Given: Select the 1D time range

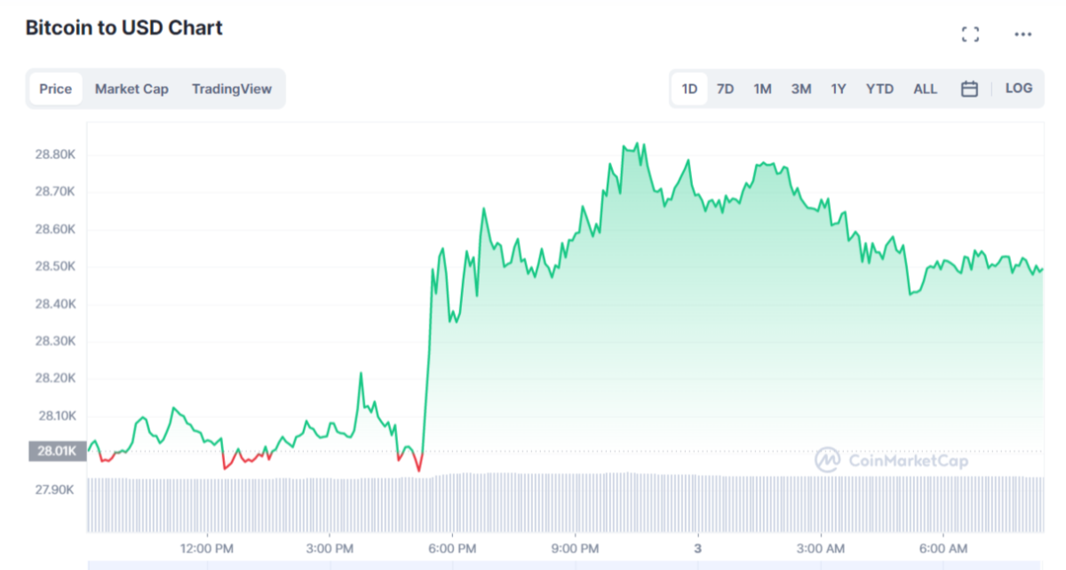Looking at the screenshot, I should [x=689, y=89].
